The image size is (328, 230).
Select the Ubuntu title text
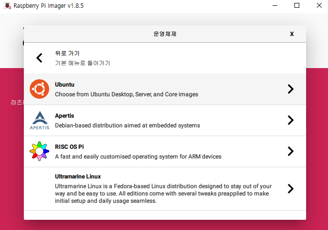tap(65, 85)
